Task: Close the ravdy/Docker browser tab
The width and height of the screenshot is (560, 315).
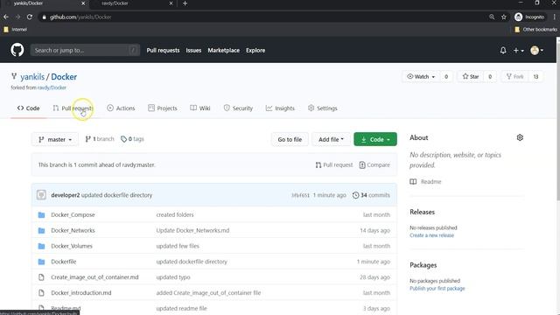Action: (171, 3)
